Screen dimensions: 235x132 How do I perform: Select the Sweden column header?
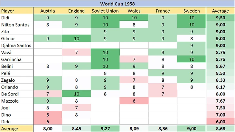coord(192,11)
